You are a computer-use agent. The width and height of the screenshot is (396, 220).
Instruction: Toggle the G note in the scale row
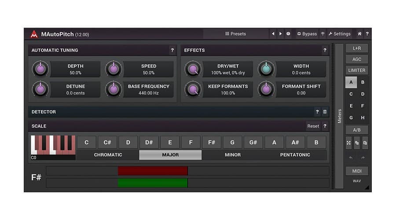tap(232, 143)
